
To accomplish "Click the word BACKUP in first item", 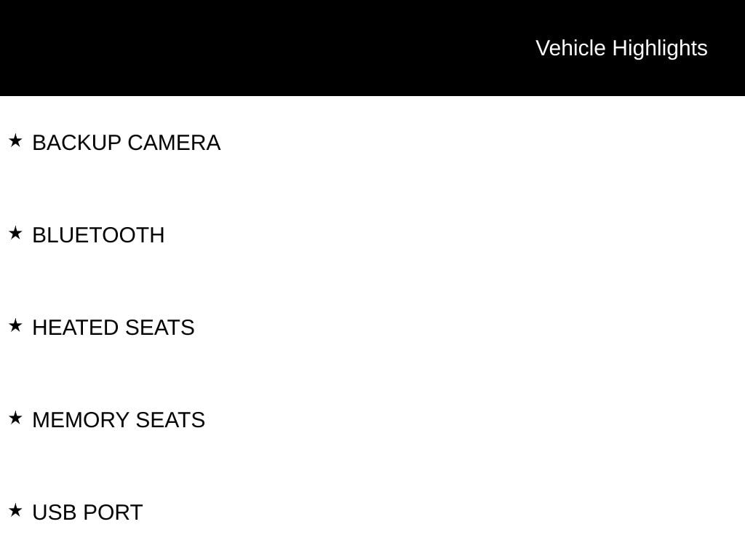I will tap(77, 143).
